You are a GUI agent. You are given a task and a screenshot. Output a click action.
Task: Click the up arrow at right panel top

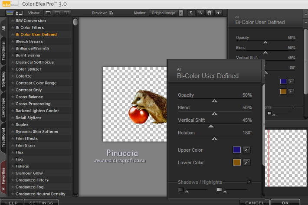tap(306, 14)
